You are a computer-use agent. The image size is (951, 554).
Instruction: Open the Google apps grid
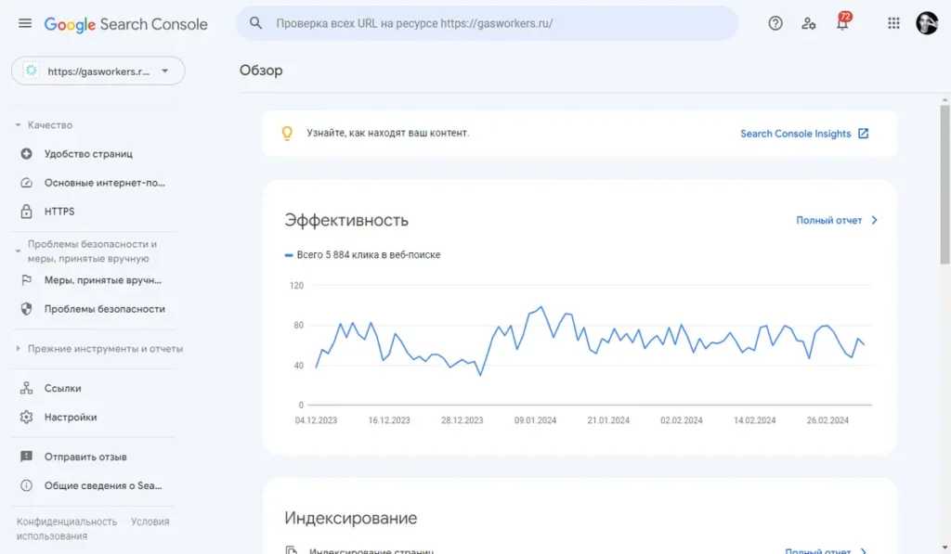pos(893,24)
